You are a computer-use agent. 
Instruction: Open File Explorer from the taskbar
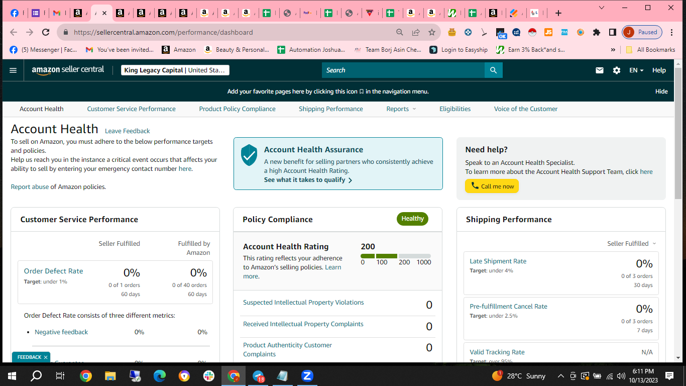[x=110, y=375]
